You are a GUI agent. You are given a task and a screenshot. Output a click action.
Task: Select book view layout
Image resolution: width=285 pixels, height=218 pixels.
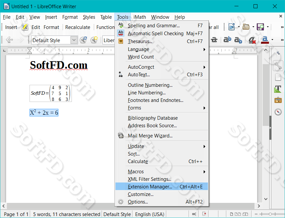245,214
